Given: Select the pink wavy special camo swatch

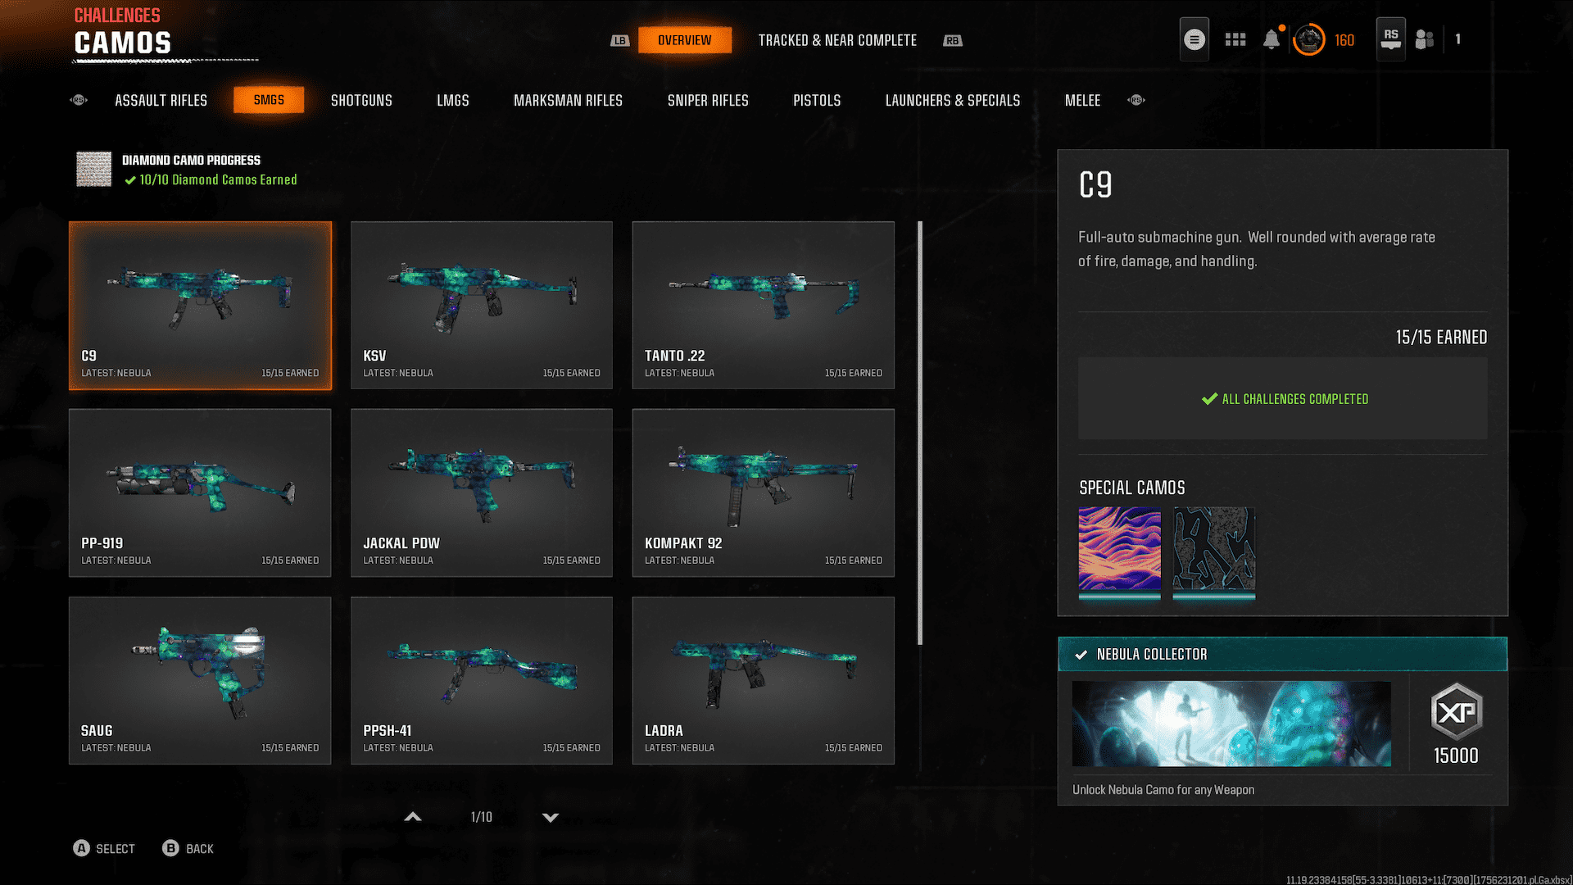Looking at the screenshot, I should pos(1119,548).
